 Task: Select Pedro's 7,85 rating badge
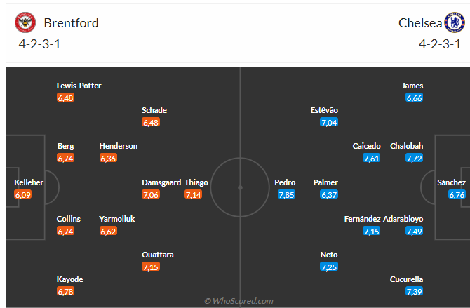(286, 194)
